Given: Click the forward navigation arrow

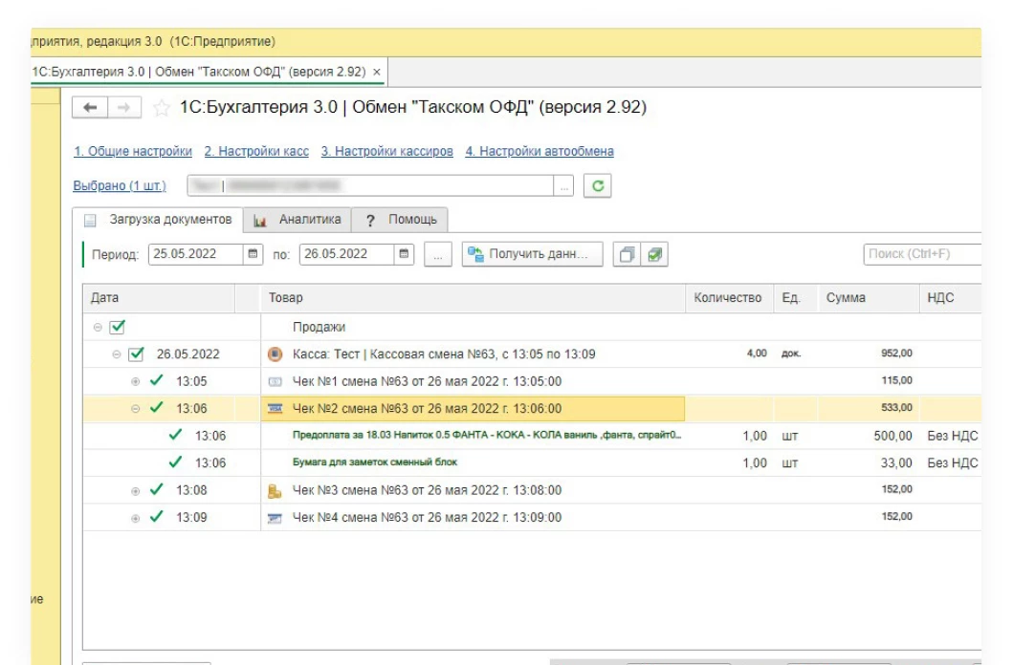Looking at the screenshot, I should pos(125,108).
